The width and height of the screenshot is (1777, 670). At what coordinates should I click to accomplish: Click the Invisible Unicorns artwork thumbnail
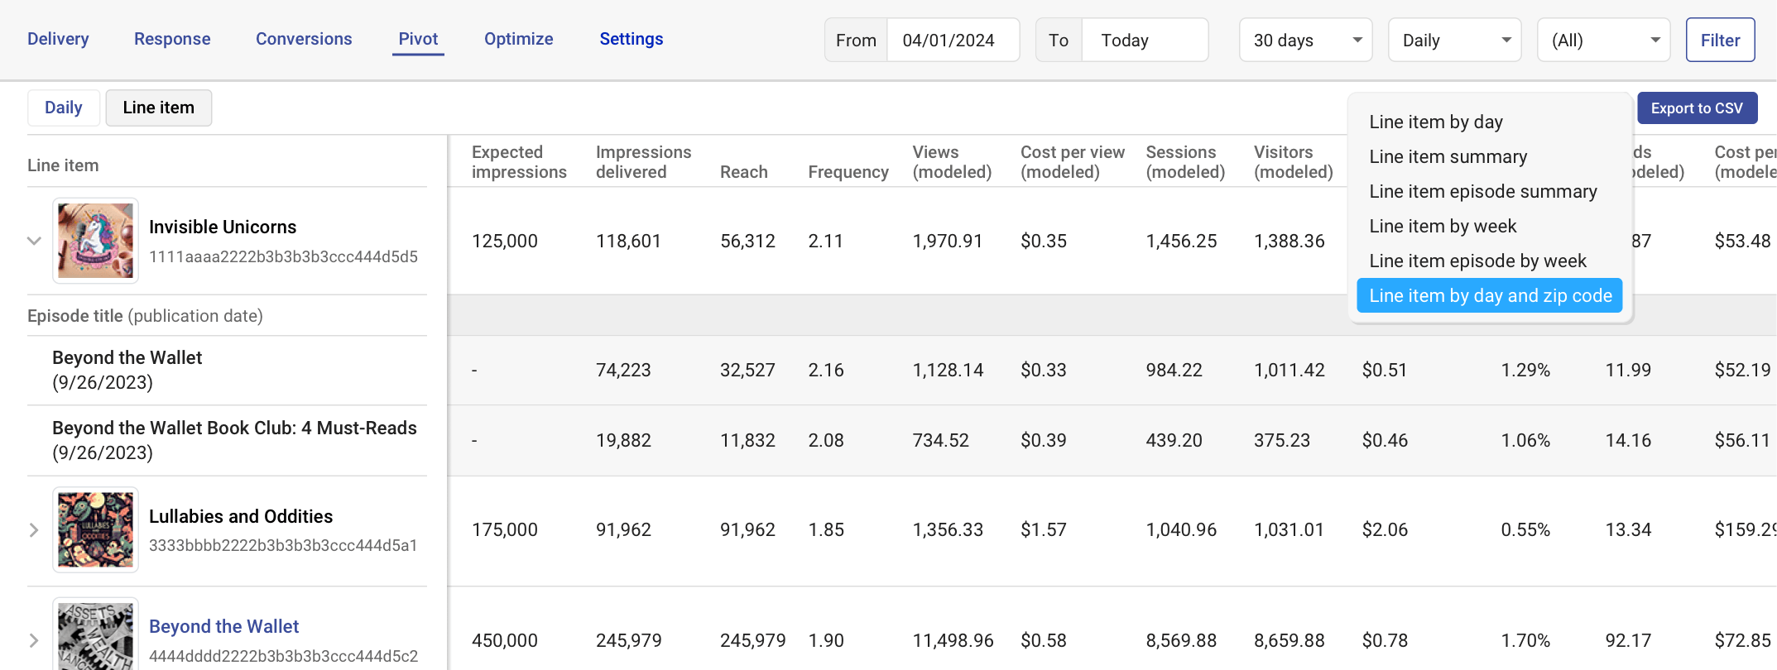coord(95,241)
